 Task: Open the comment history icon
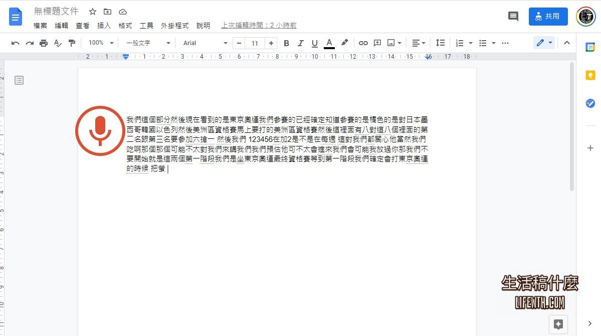point(513,17)
